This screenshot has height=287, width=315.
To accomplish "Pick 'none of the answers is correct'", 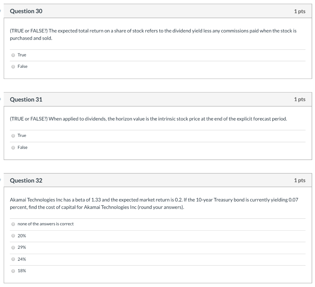I will 13,224.
